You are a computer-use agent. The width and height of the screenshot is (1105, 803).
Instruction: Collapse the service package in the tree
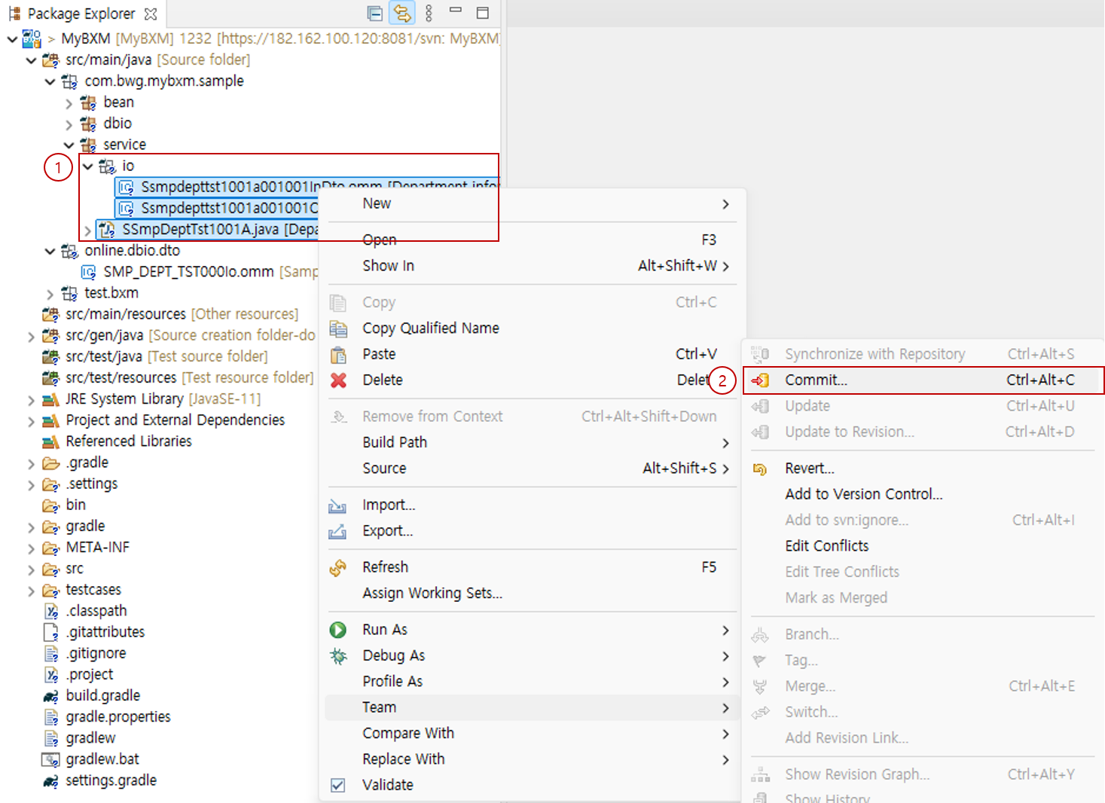(x=69, y=144)
